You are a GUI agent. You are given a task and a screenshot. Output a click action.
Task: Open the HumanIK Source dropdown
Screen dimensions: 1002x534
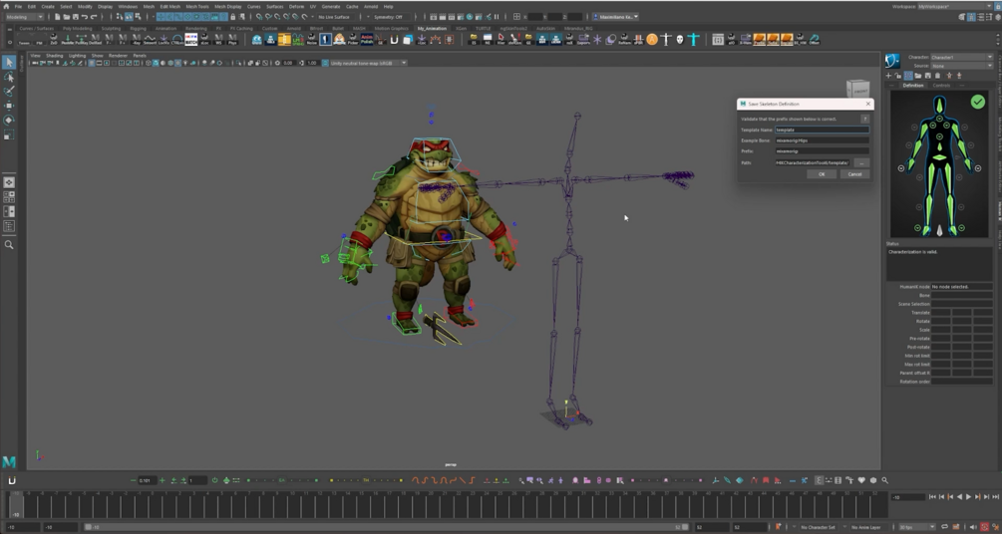[x=962, y=66]
